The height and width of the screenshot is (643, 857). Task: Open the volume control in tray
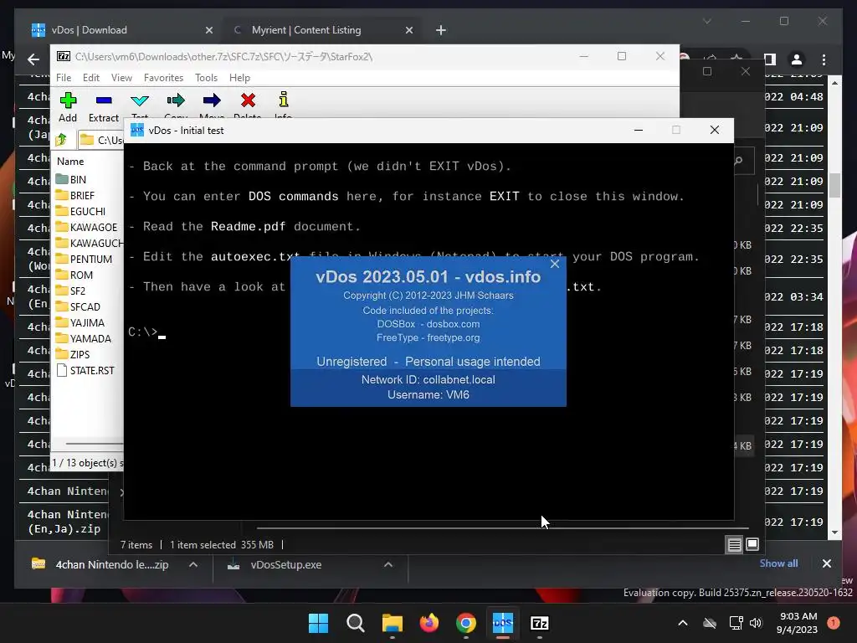756,623
